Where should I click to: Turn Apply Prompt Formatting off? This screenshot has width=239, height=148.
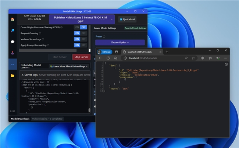tap(83, 45)
